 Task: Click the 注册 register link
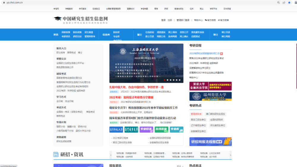pos(170,20)
